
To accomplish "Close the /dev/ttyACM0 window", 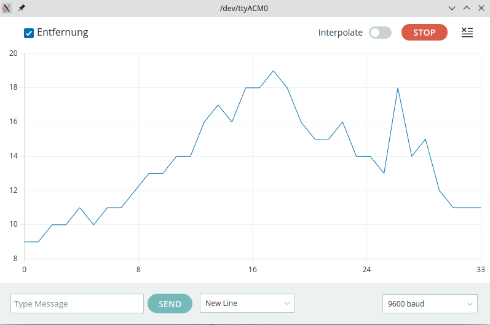I will (x=480, y=8).
